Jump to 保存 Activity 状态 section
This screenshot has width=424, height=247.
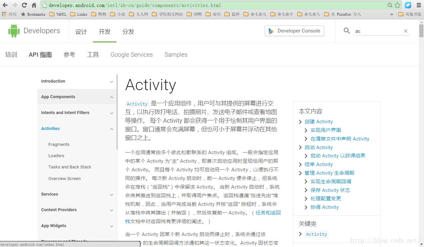pos(330,190)
